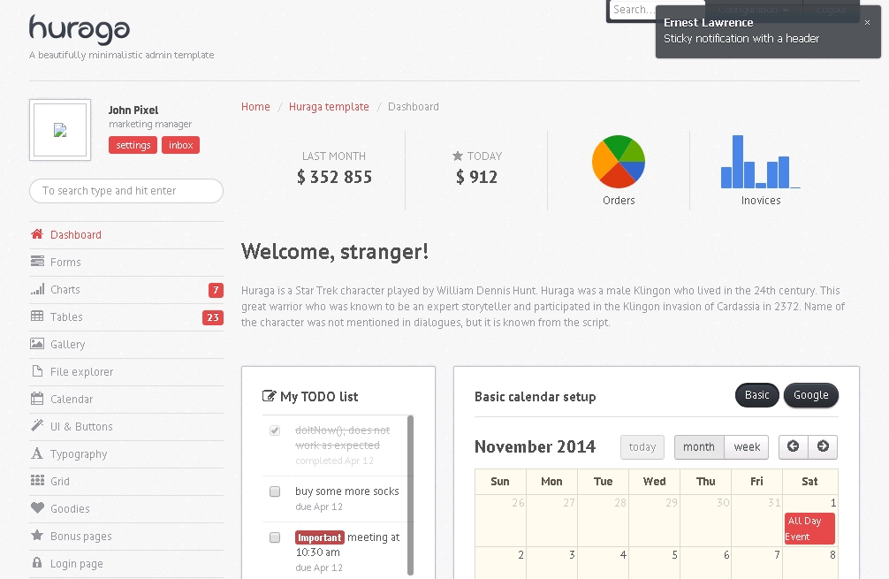Click the red inbox button
889x579 pixels.
pyautogui.click(x=180, y=145)
